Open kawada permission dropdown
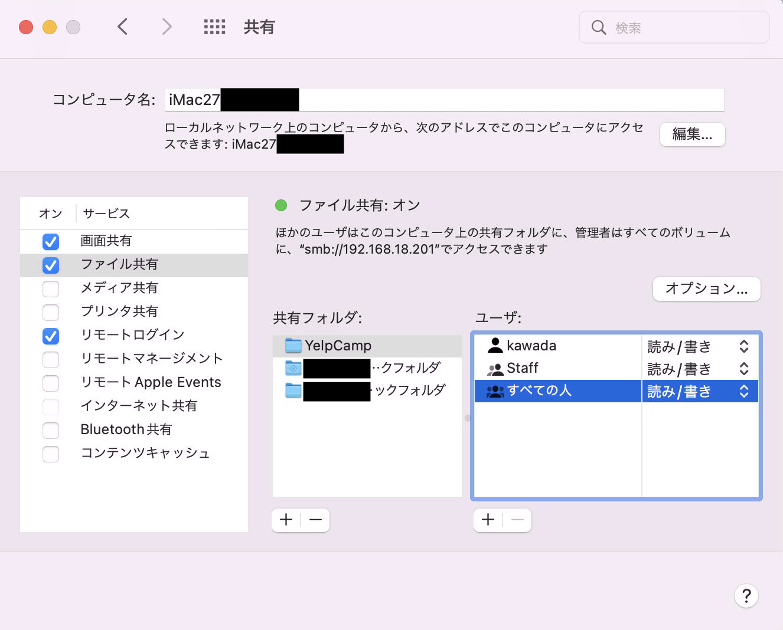 [x=743, y=346]
